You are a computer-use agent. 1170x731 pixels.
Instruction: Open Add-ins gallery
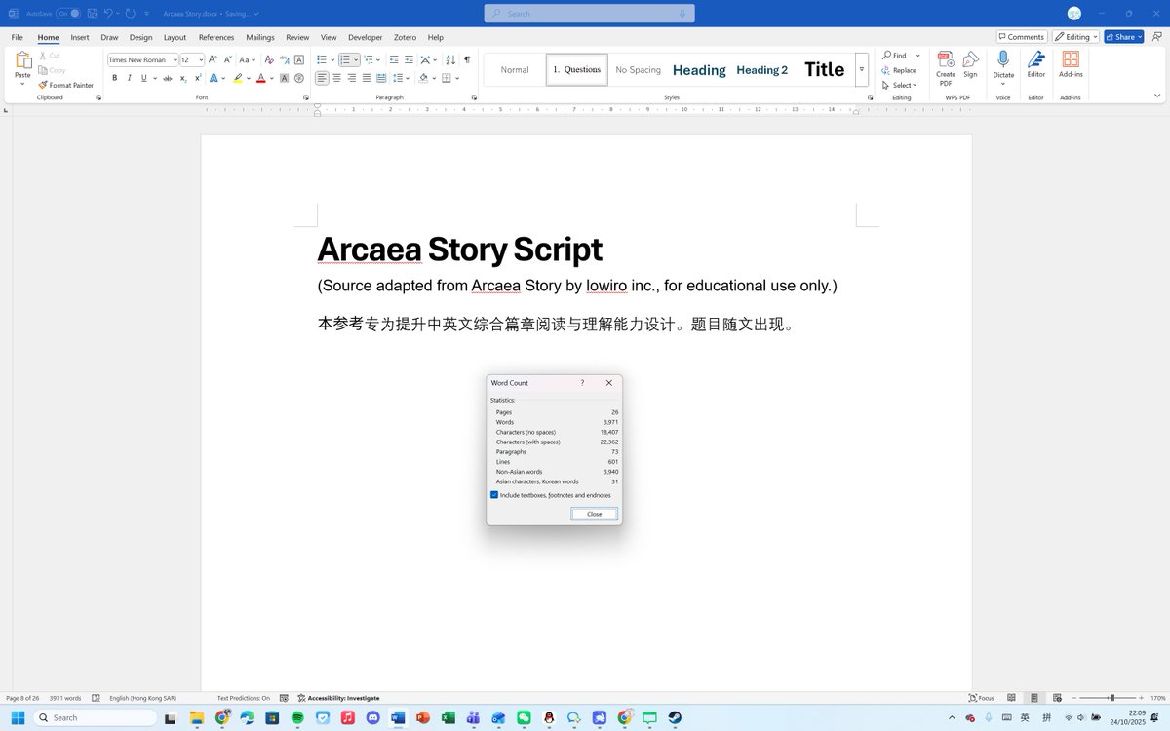coord(1071,64)
